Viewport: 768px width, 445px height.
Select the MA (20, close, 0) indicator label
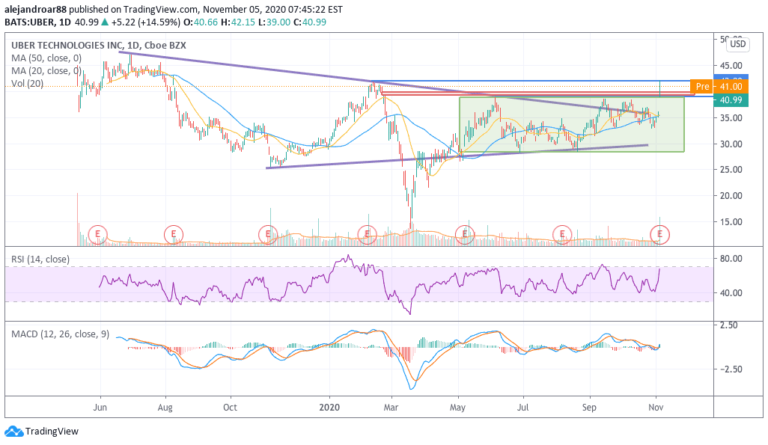(46, 71)
